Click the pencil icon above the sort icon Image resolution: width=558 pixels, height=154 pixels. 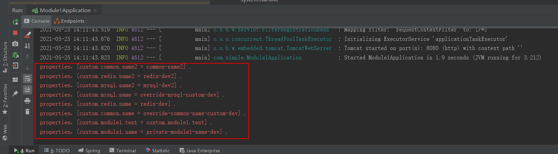pos(27,34)
